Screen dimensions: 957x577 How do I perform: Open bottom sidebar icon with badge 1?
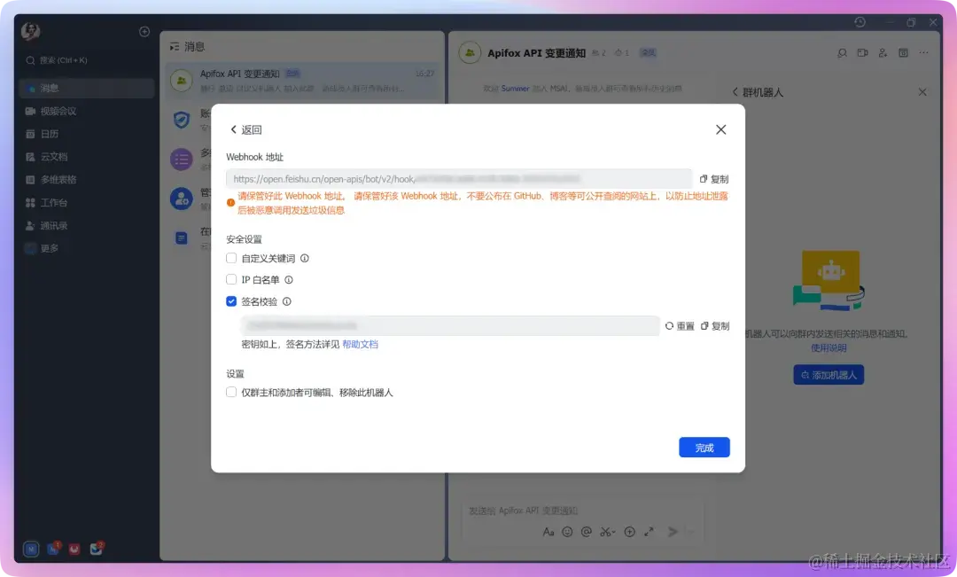coord(53,549)
